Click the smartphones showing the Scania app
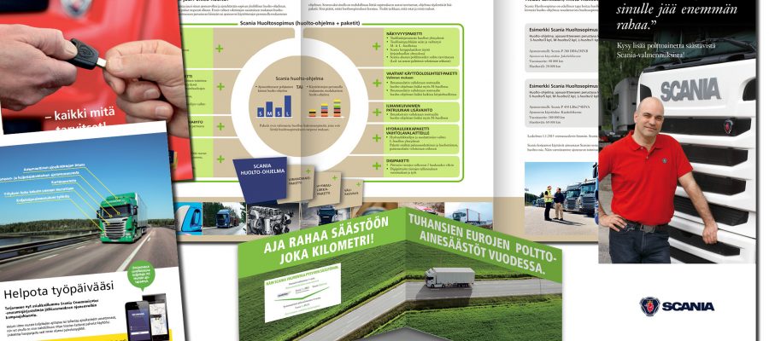This screenshot has height=341, width=769. pos(147,316)
